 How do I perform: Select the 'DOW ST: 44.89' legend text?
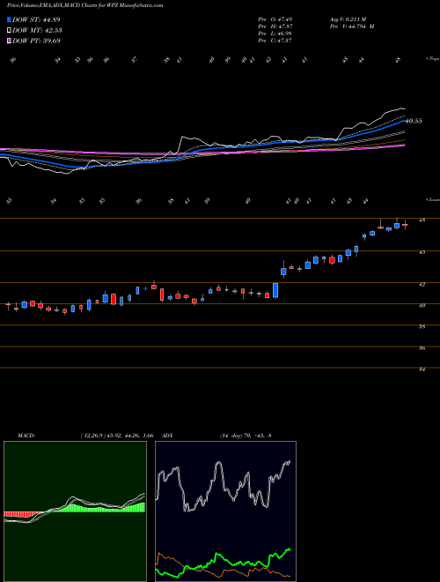pos(36,19)
